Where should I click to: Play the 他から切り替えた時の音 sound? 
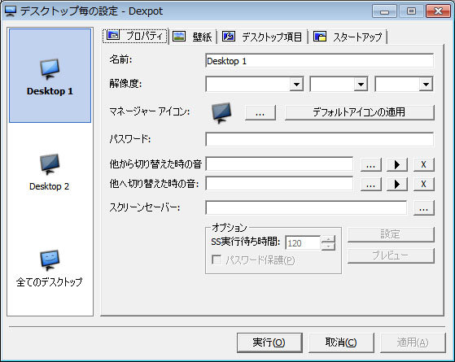(x=397, y=165)
